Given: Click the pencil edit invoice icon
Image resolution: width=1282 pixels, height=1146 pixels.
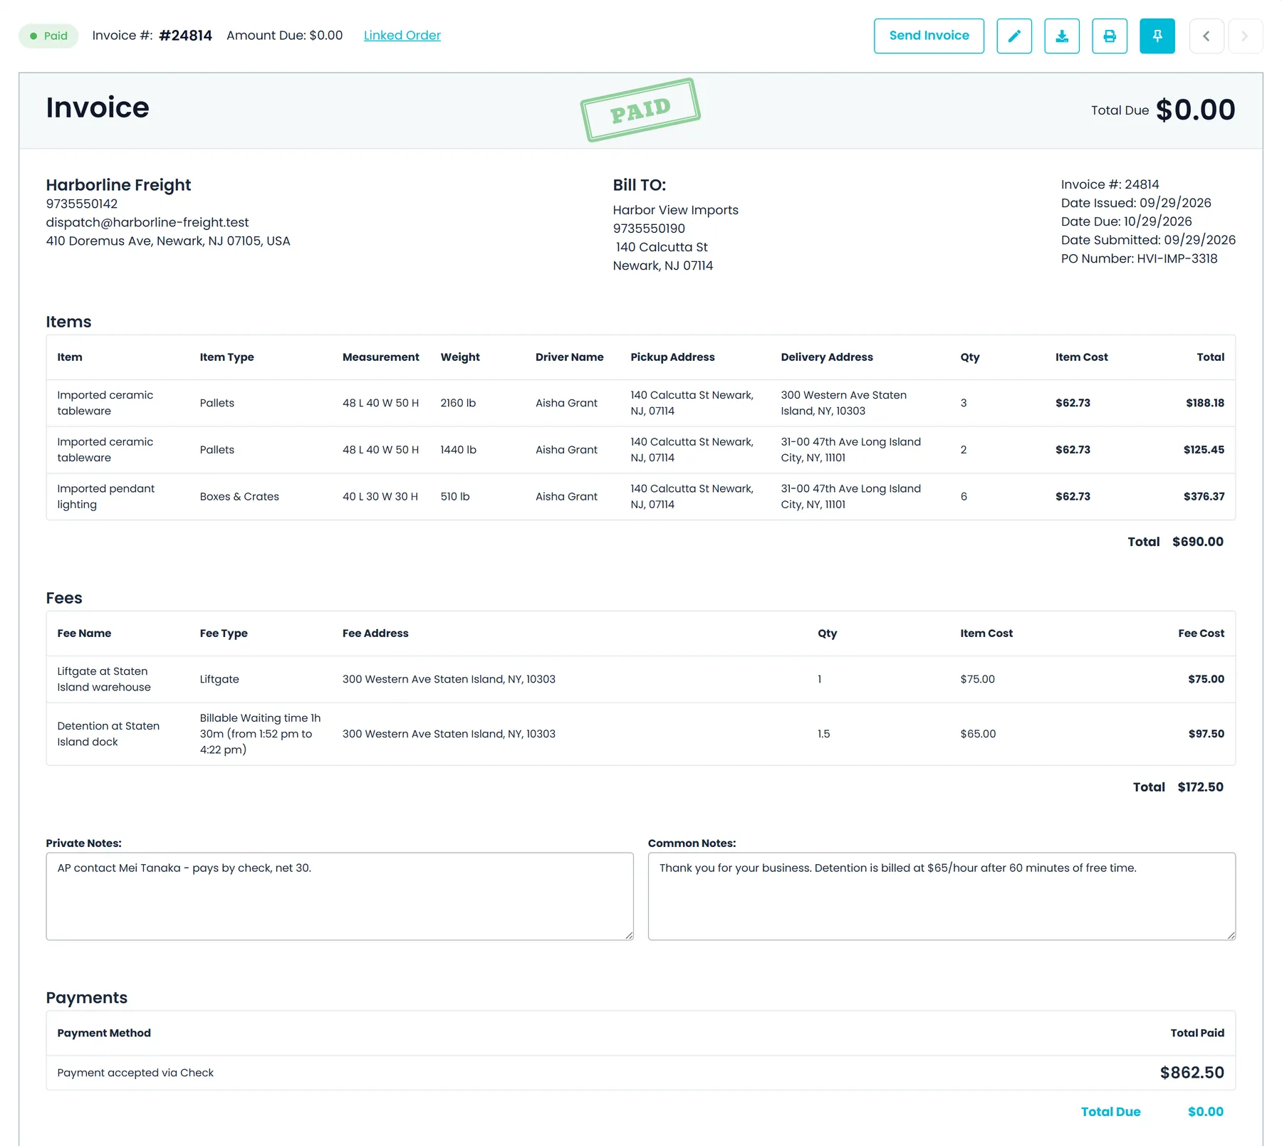Looking at the screenshot, I should point(1014,36).
